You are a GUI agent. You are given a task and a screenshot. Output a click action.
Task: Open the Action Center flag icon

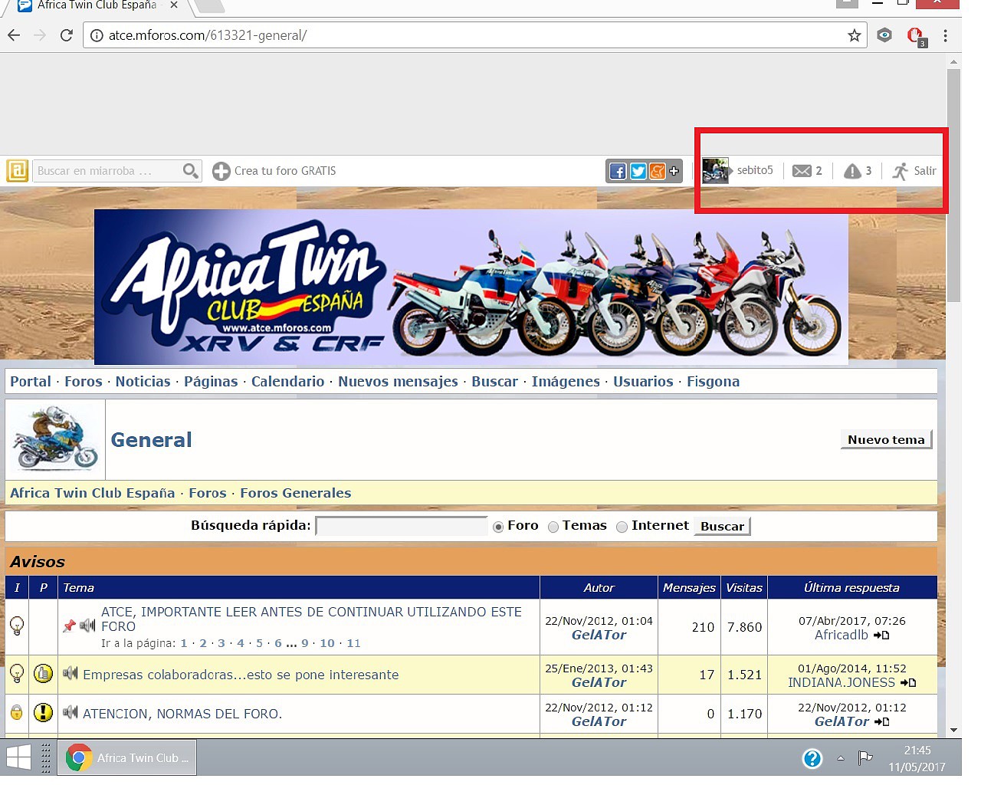pos(865,758)
